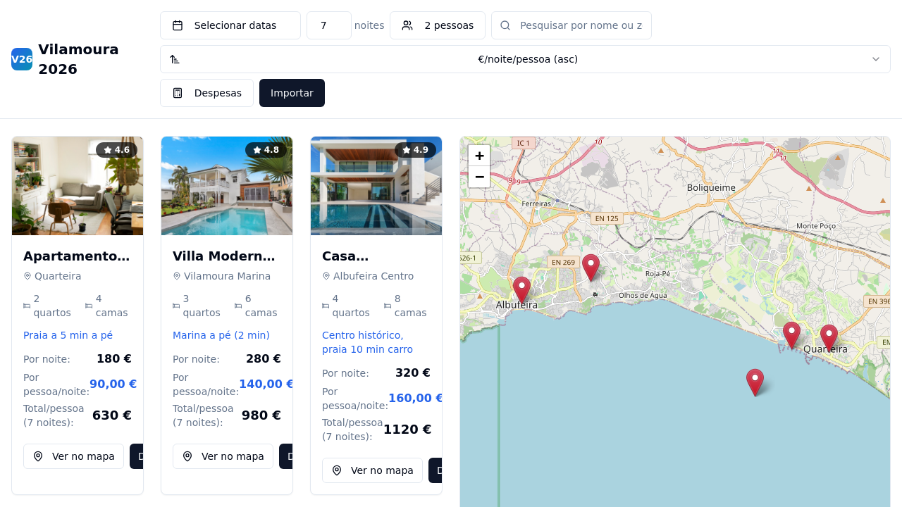
Task: Click the calculator icon on the Despesas button
Action: pos(178,92)
